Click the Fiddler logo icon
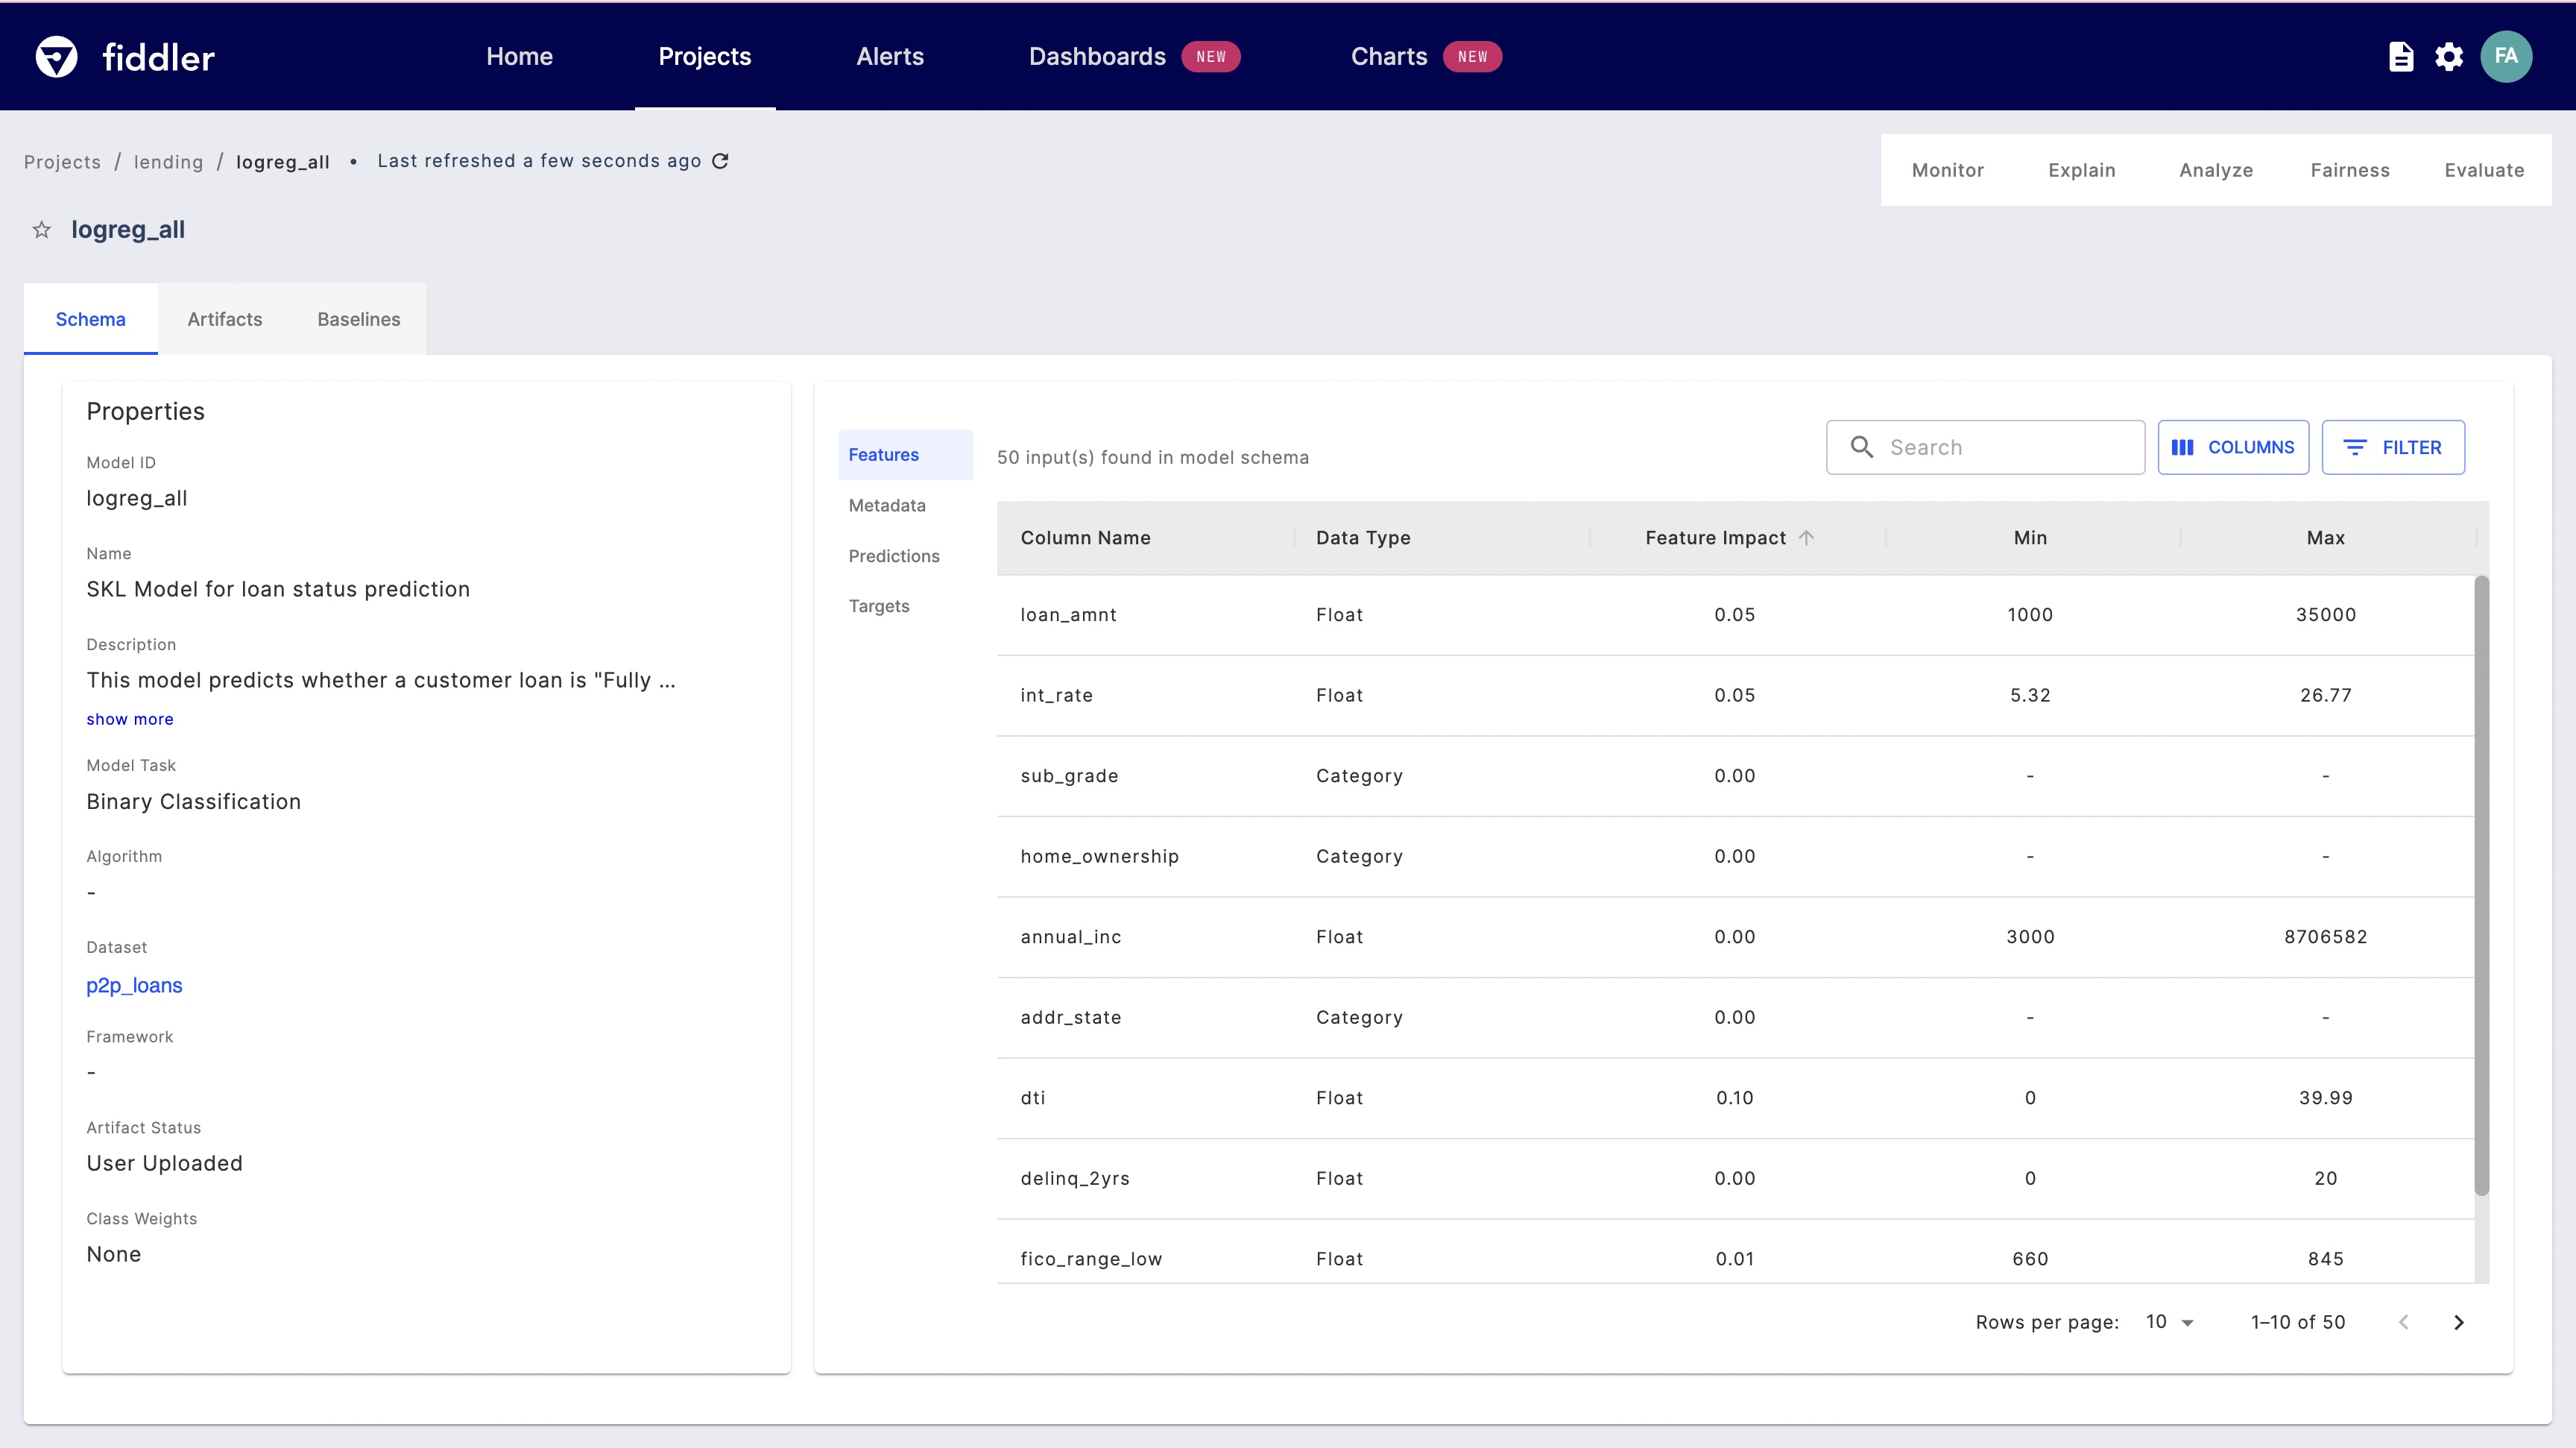This screenshot has height=1448, width=2576. click(56, 57)
